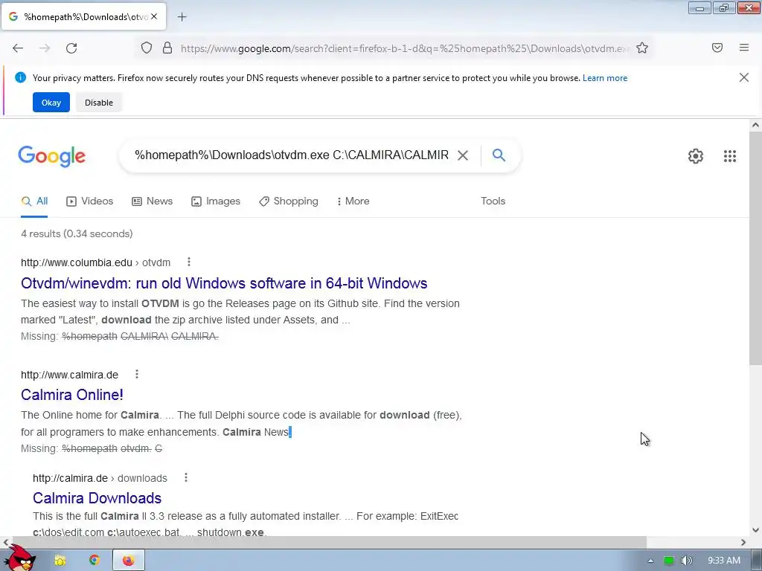Click the vertical scrollbar down arrow
The height and width of the screenshot is (571, 762).
tap(755, 530)
